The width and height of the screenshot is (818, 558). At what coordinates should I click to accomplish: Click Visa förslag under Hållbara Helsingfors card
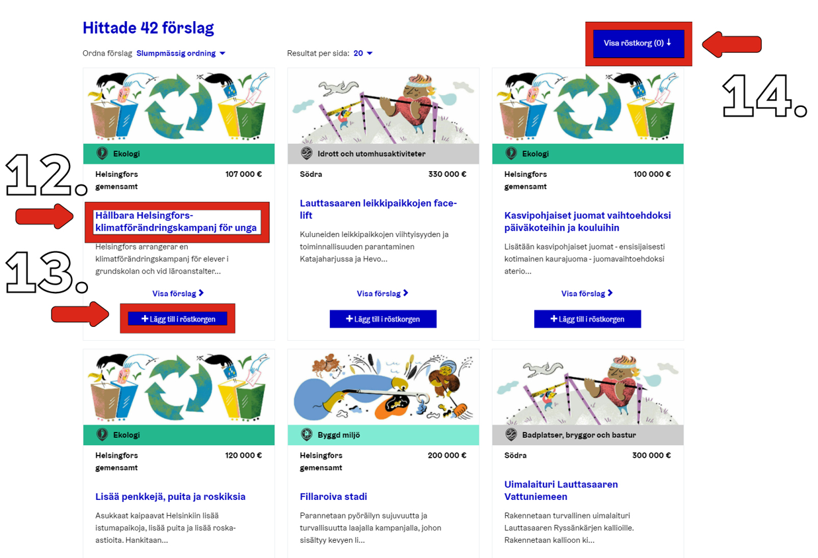click(x=174, y=293)
